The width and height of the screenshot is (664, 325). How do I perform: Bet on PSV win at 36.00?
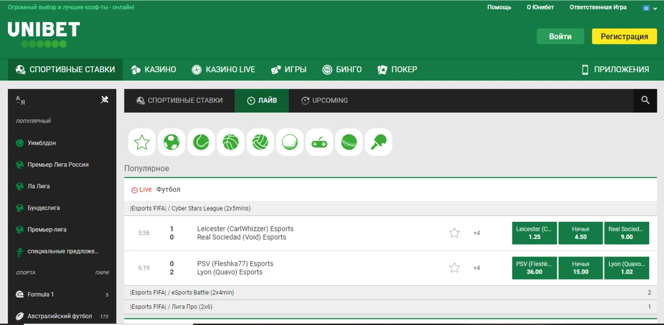tap(534, 268)
